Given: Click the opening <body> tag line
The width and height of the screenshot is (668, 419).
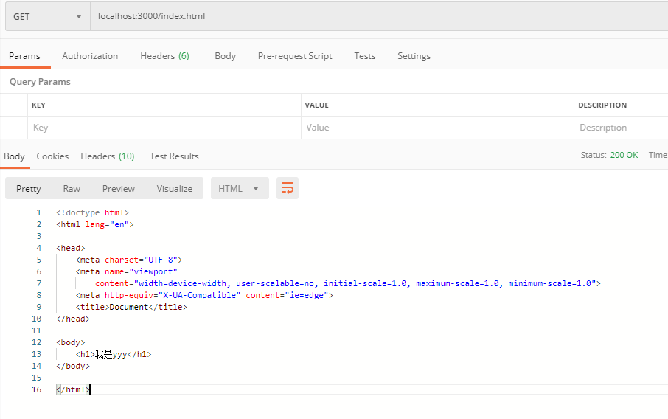Looking at the screenshot, I should click(71, 343).
